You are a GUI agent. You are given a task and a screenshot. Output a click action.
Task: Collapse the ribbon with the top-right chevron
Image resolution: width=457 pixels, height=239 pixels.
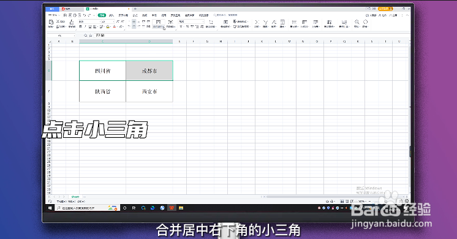[x=407, y=15]
